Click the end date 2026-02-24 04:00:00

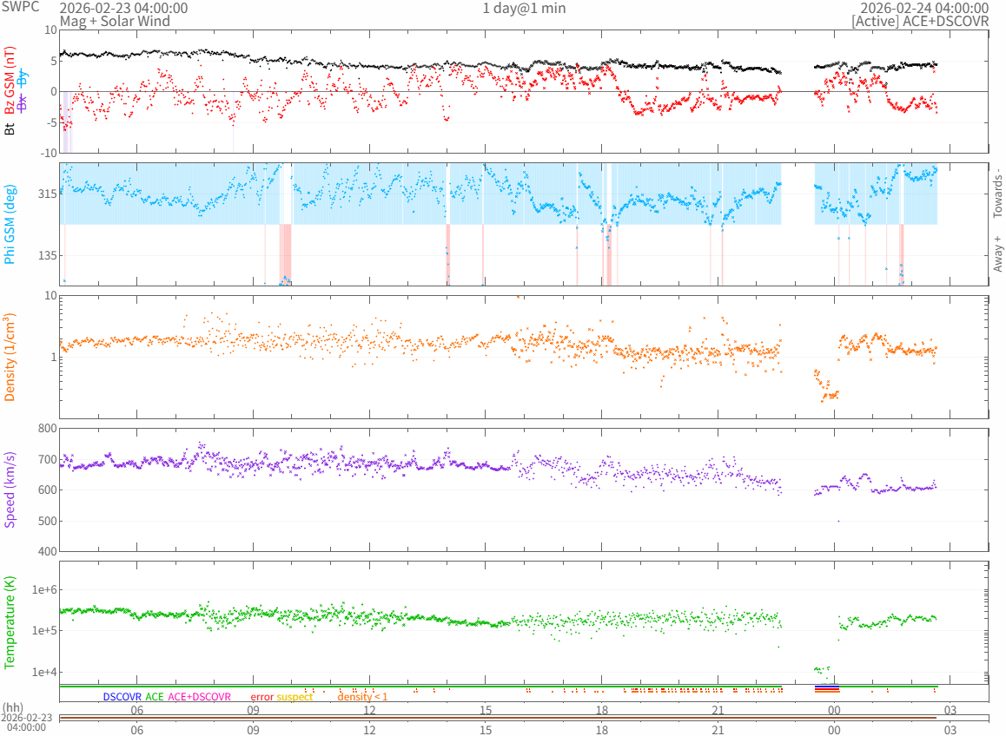(x=924, y=8)
